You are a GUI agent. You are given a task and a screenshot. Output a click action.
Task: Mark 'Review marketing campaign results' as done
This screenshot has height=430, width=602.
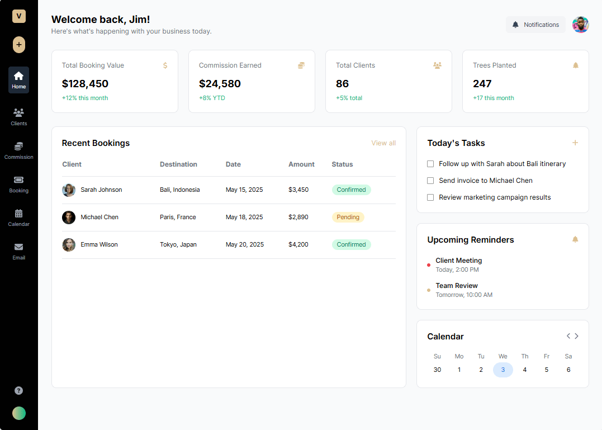point(430,197)
